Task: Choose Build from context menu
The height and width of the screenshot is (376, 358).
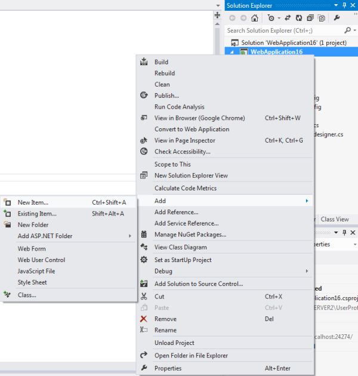Action: (x=226, y=62)
